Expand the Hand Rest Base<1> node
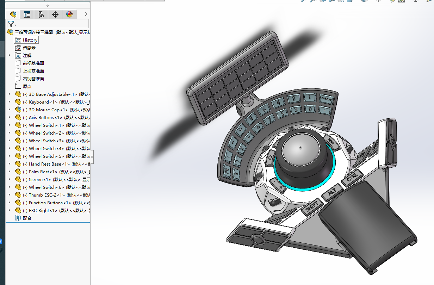434x285 pixels. (x=10, y=164)
